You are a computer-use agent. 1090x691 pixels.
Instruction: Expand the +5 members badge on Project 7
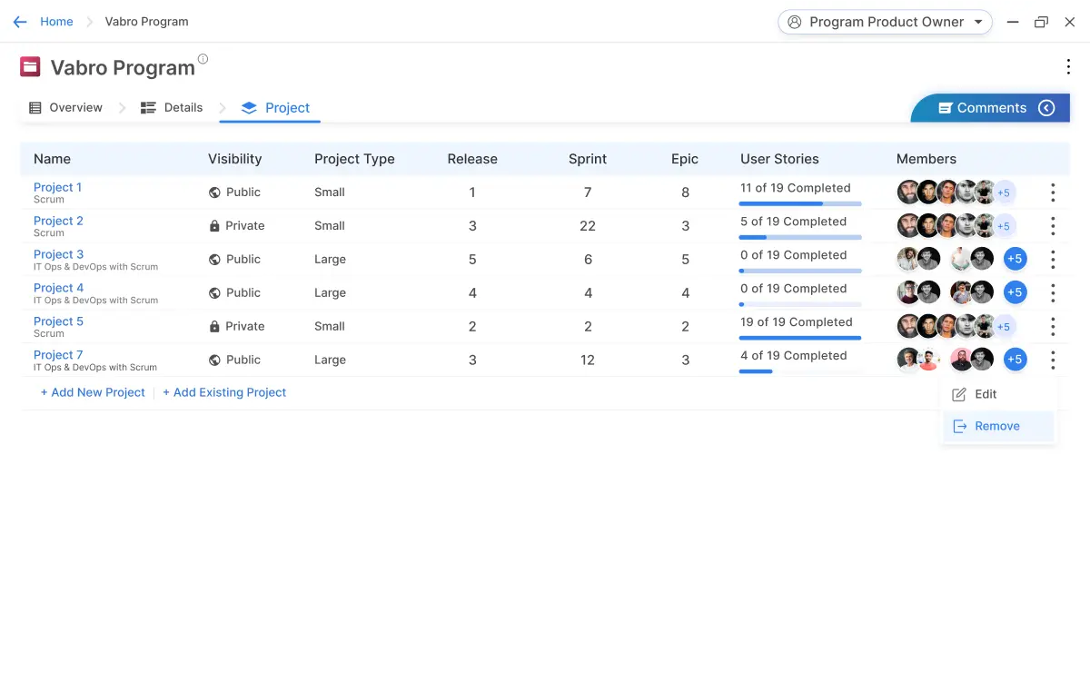[x=1015, y=360]
